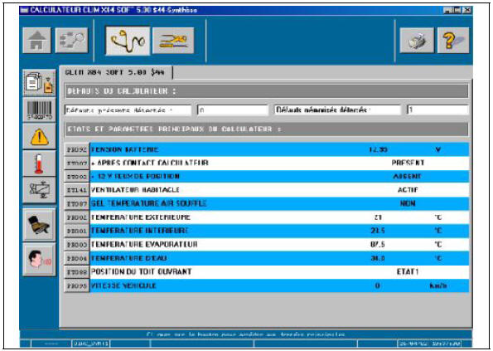Click the Défauts présents détectés label field

coord(128,110)
